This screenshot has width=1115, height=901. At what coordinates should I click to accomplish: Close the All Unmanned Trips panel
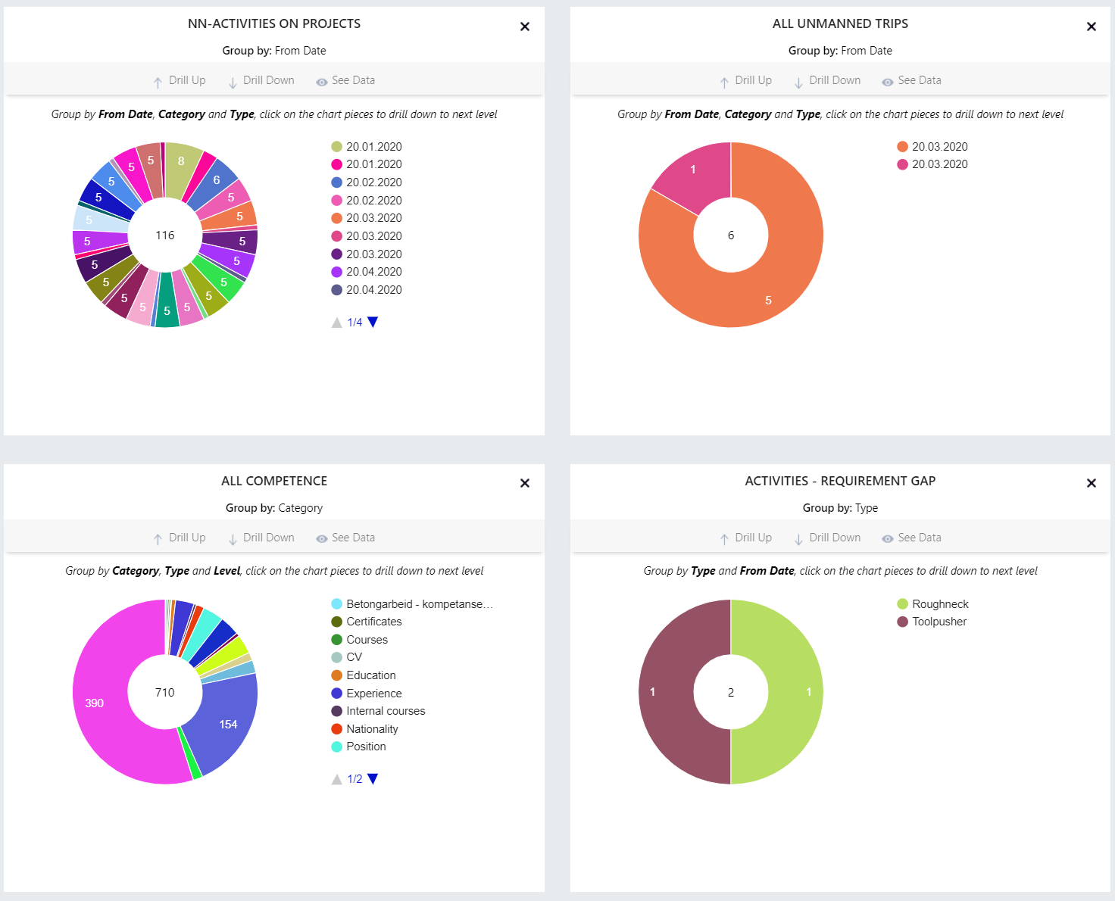tap(1091, 26)
